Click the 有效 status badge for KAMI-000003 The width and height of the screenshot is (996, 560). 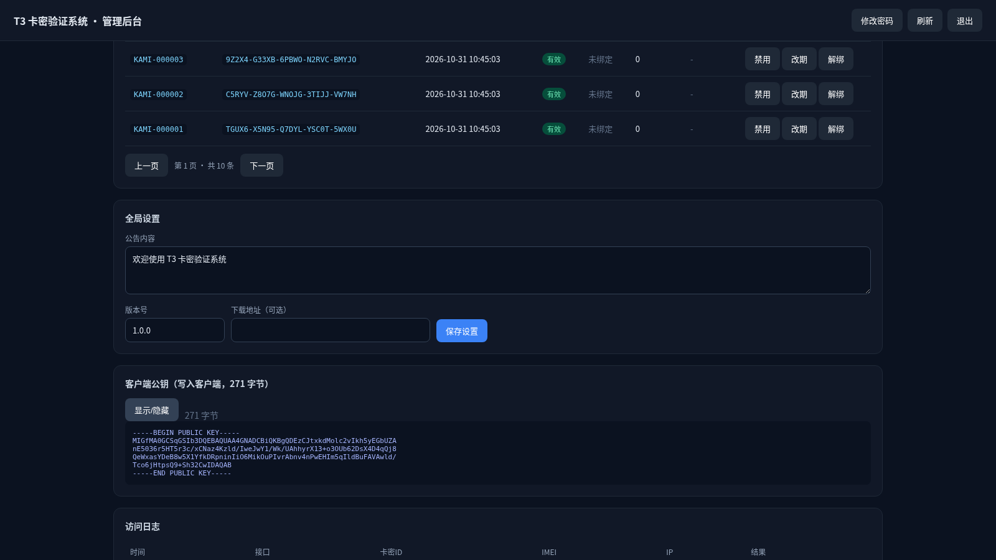tap(554, 60)
